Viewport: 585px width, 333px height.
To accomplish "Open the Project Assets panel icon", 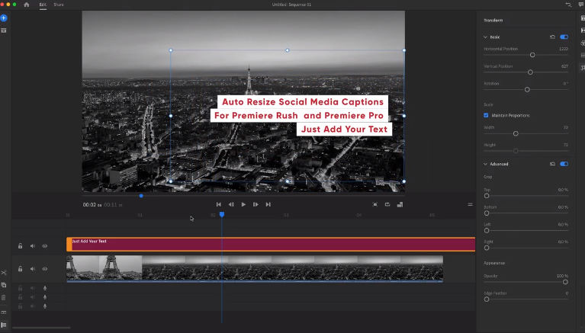I will [4, 30].
